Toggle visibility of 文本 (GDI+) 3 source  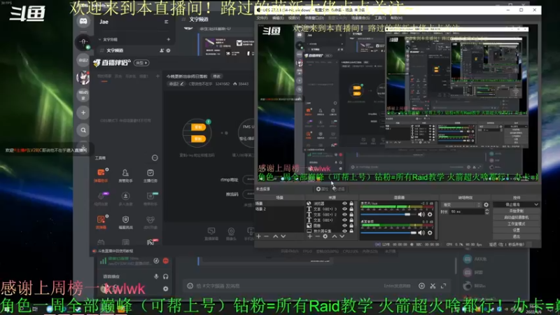344,209
